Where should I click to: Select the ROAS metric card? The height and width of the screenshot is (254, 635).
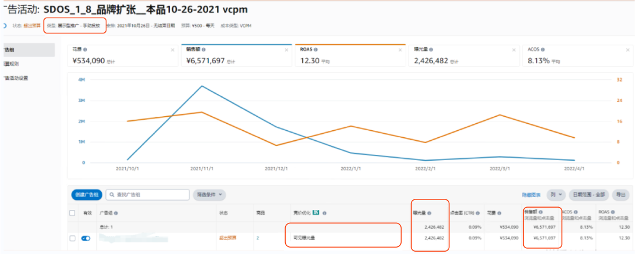pos(350,55)
